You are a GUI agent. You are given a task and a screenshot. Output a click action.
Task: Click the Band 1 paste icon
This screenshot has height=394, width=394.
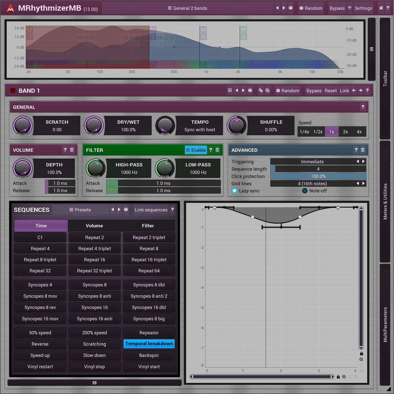(x=267, y=91)
